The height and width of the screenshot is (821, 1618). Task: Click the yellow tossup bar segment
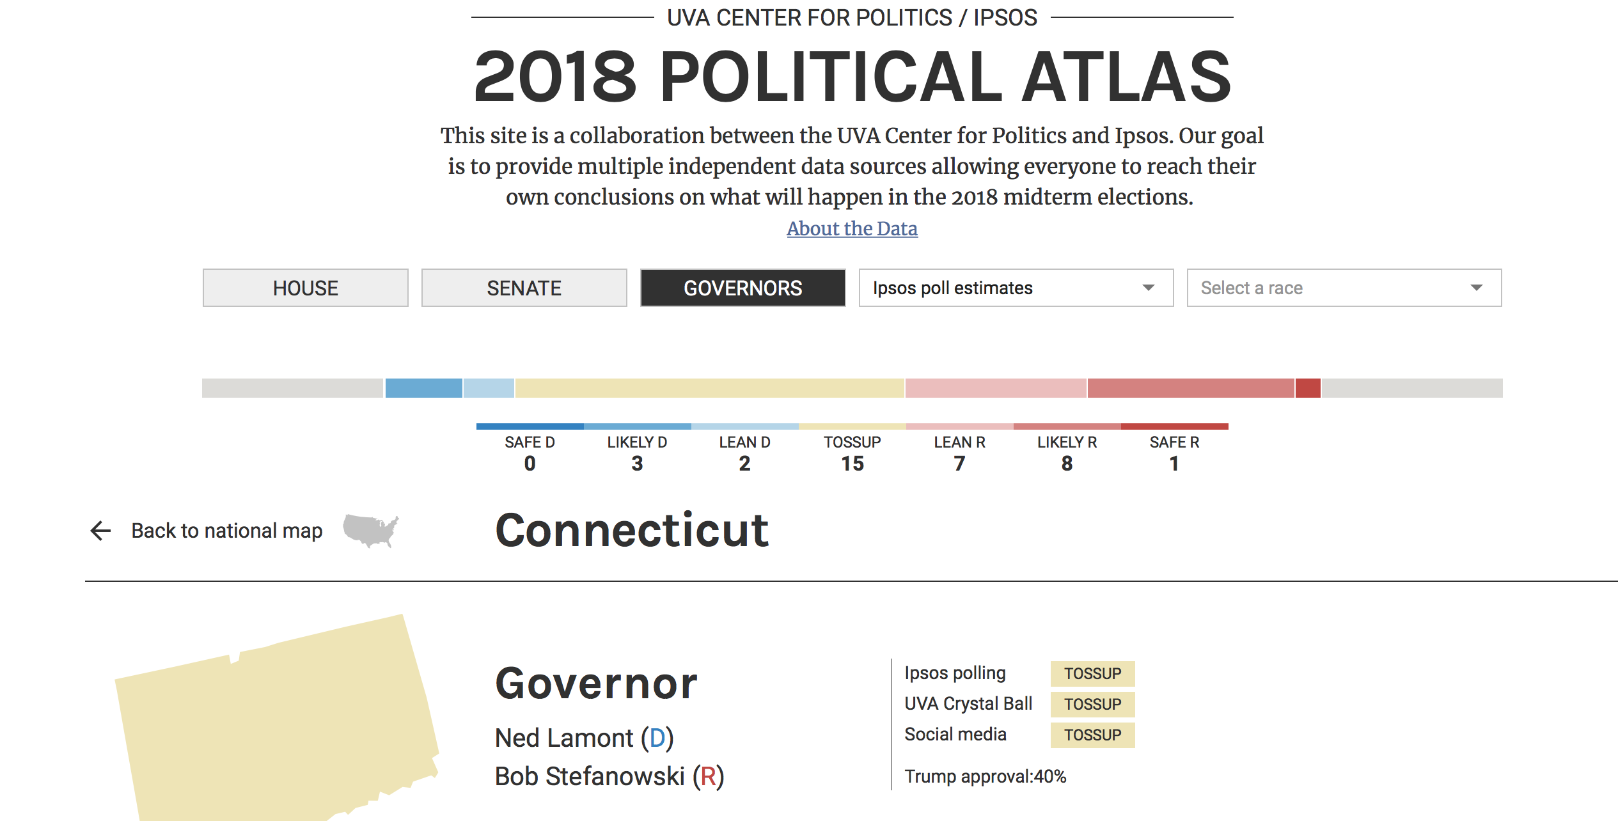tap(709, 388)
